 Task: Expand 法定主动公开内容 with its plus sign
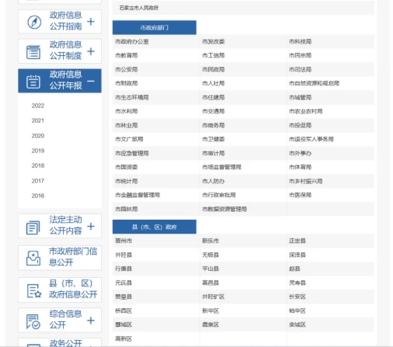(90, 227)
